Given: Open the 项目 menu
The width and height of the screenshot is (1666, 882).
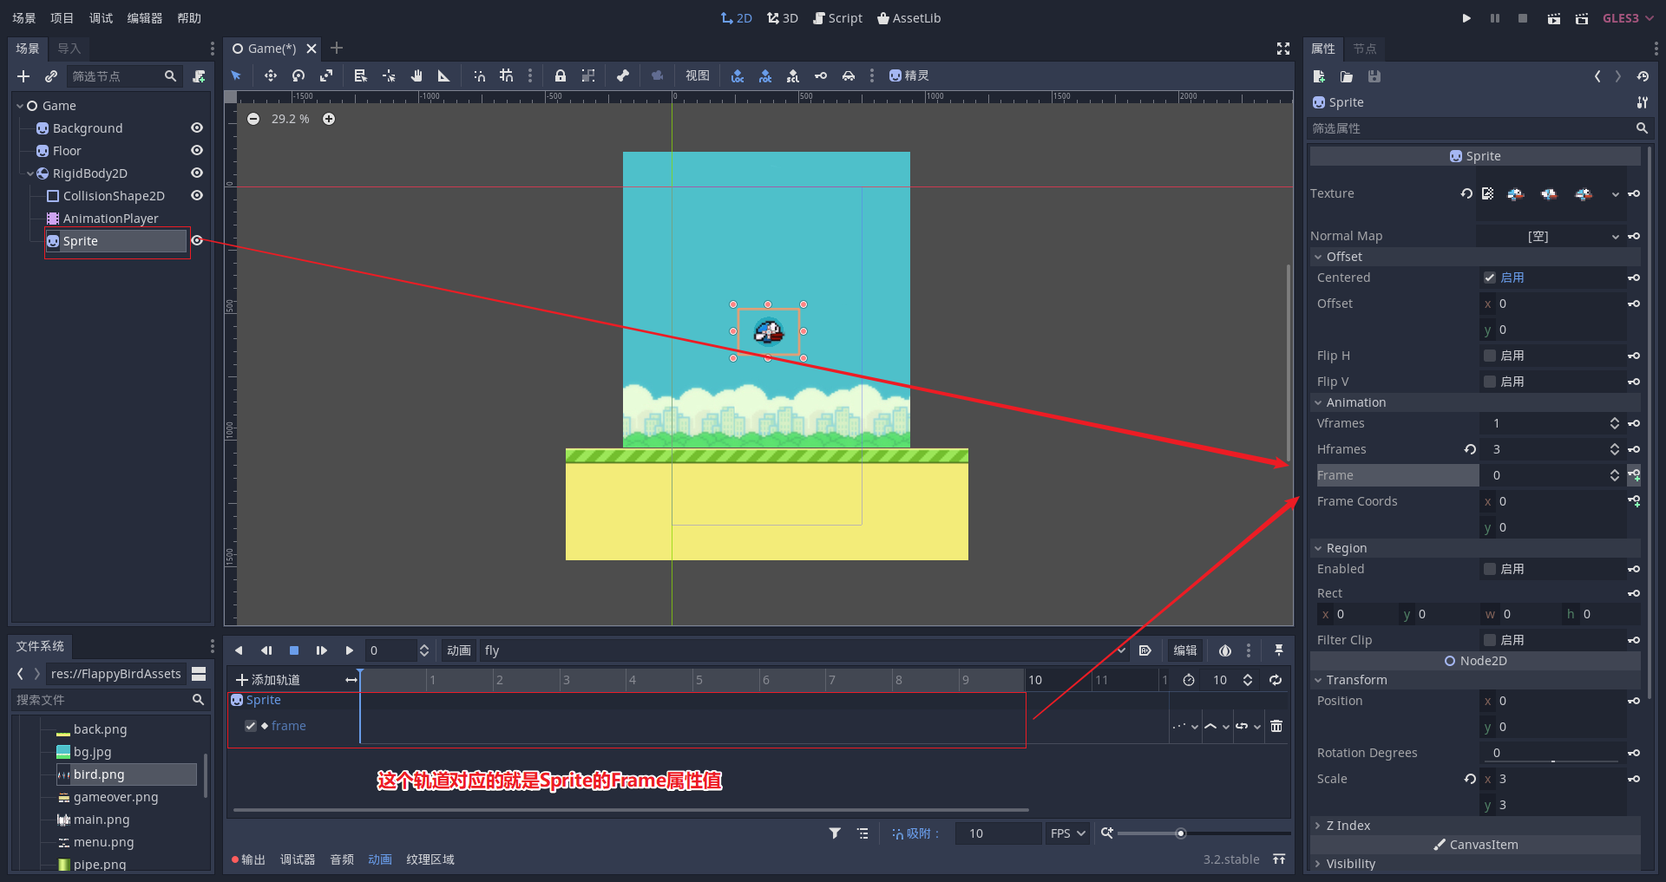Looking at the screenshot, I should tap(62, 18).
